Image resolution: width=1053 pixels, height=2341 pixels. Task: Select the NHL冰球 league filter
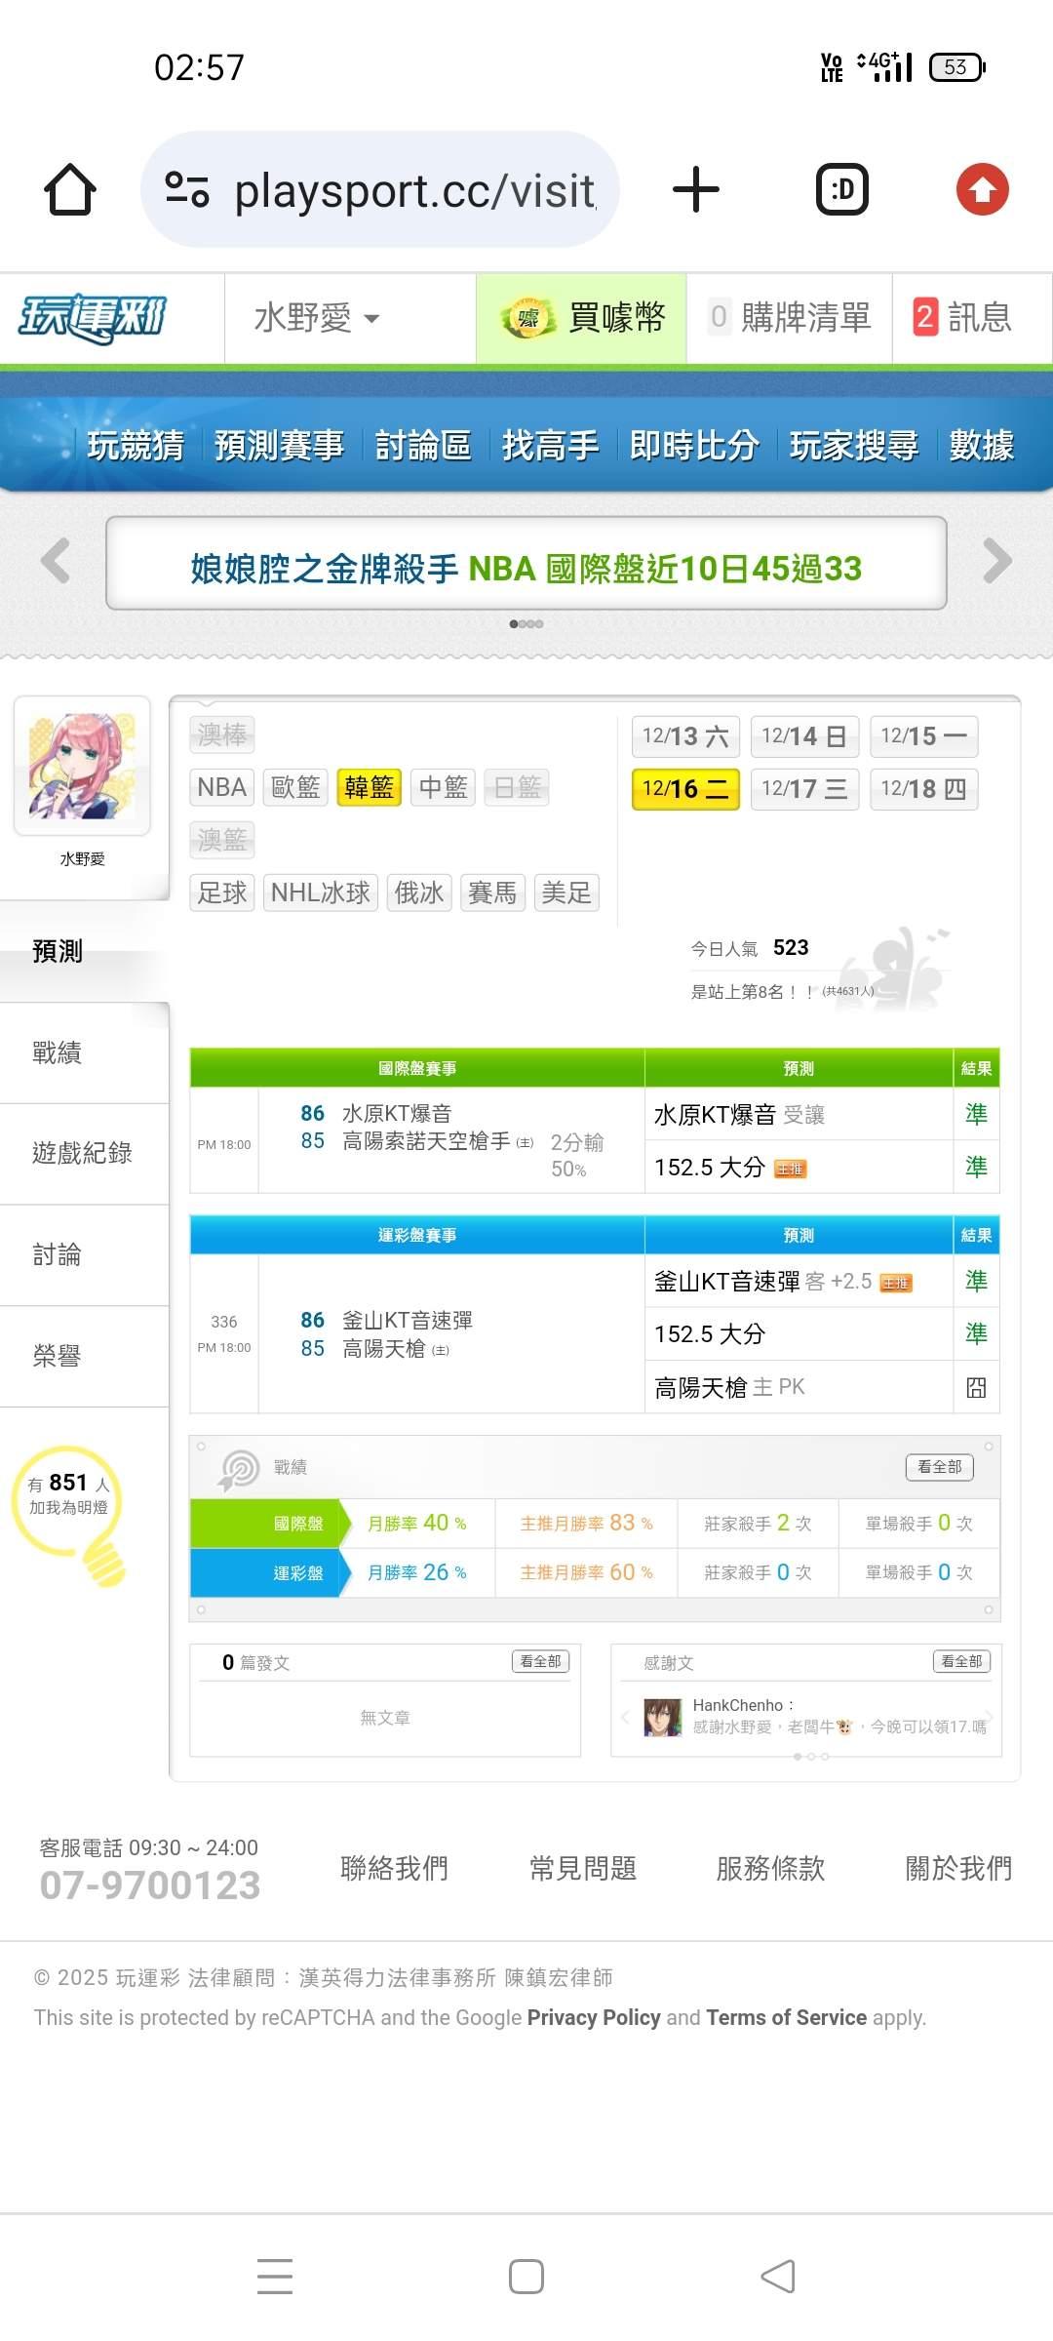321,893
